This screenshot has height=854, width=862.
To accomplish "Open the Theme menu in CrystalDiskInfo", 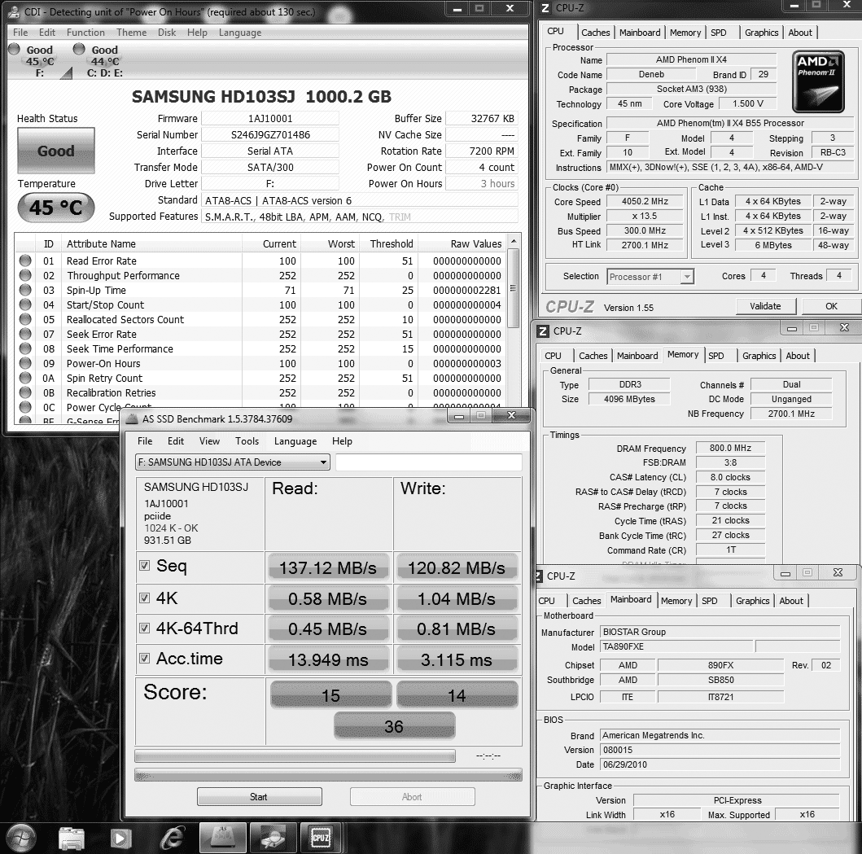I will pos(131,33).
